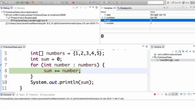Select the jdk java process path row
The height and width of the screenshot is (109, 195).
(52, 23)
